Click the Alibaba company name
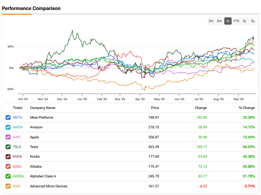Screen dimensions: 261x195 click(36, 166)
